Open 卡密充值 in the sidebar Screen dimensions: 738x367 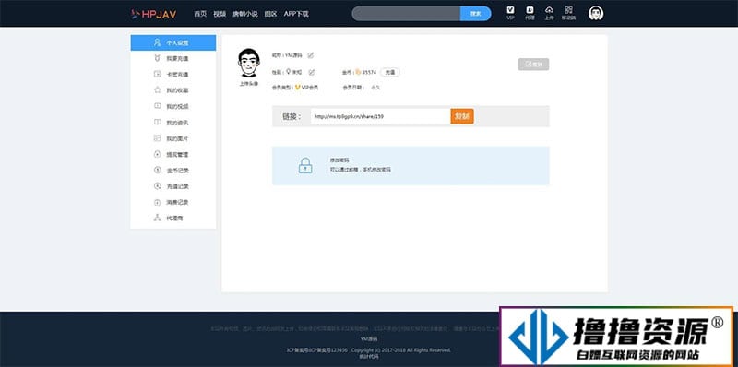pyautogui.click(x=173, y=75)
